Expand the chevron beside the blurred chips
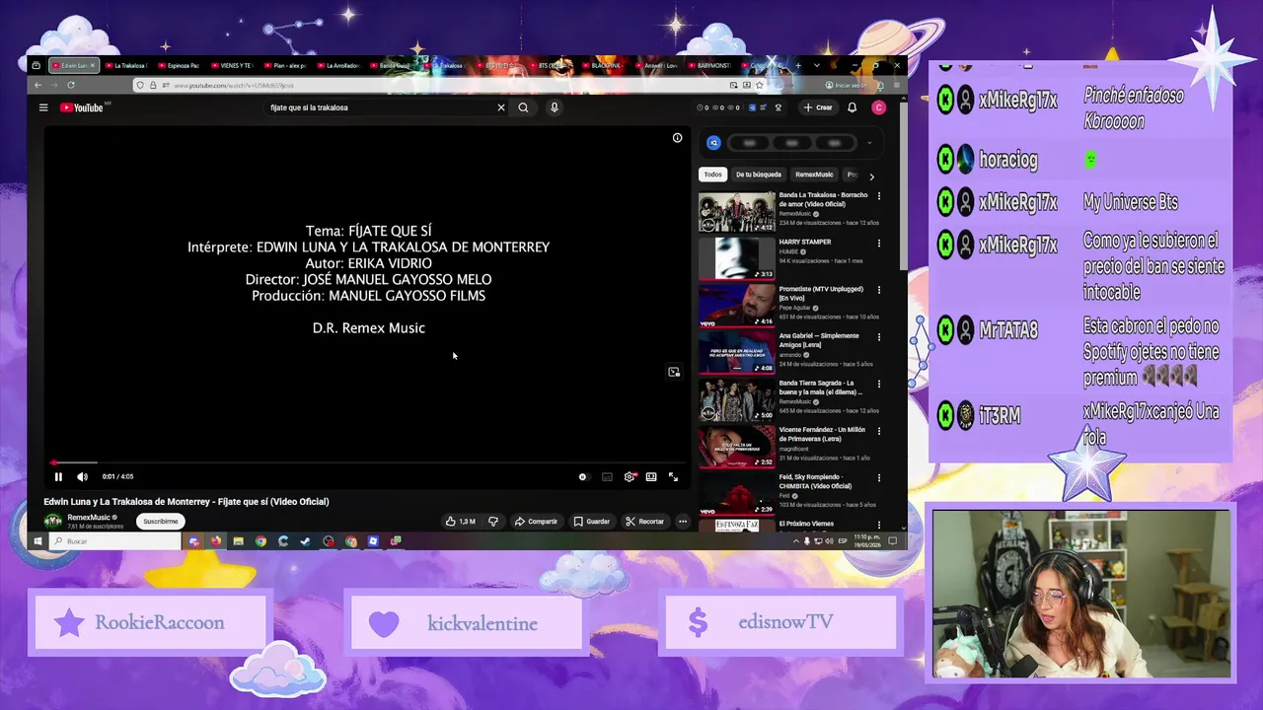 [x=869, y=143]
